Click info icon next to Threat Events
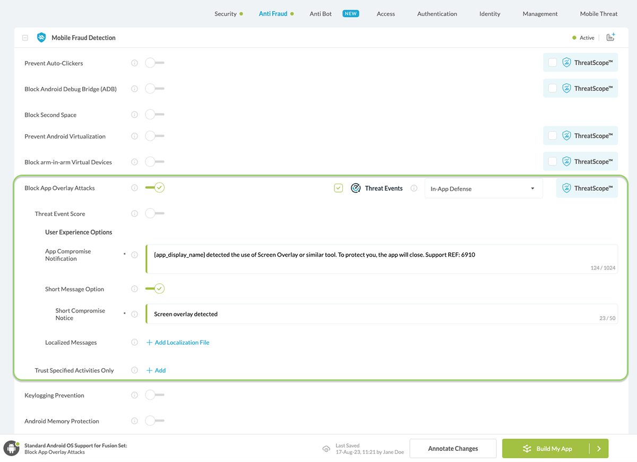 [x=414, y=188]
